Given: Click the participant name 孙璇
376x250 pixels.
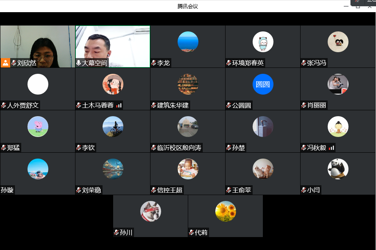Looking at the screenshot, I should click(7, 190).
